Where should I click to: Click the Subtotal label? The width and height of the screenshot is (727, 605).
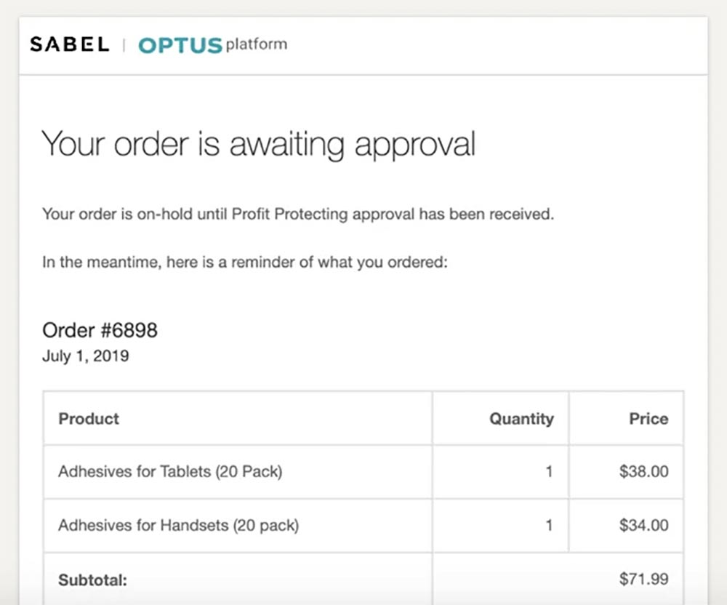coord(92,580)
